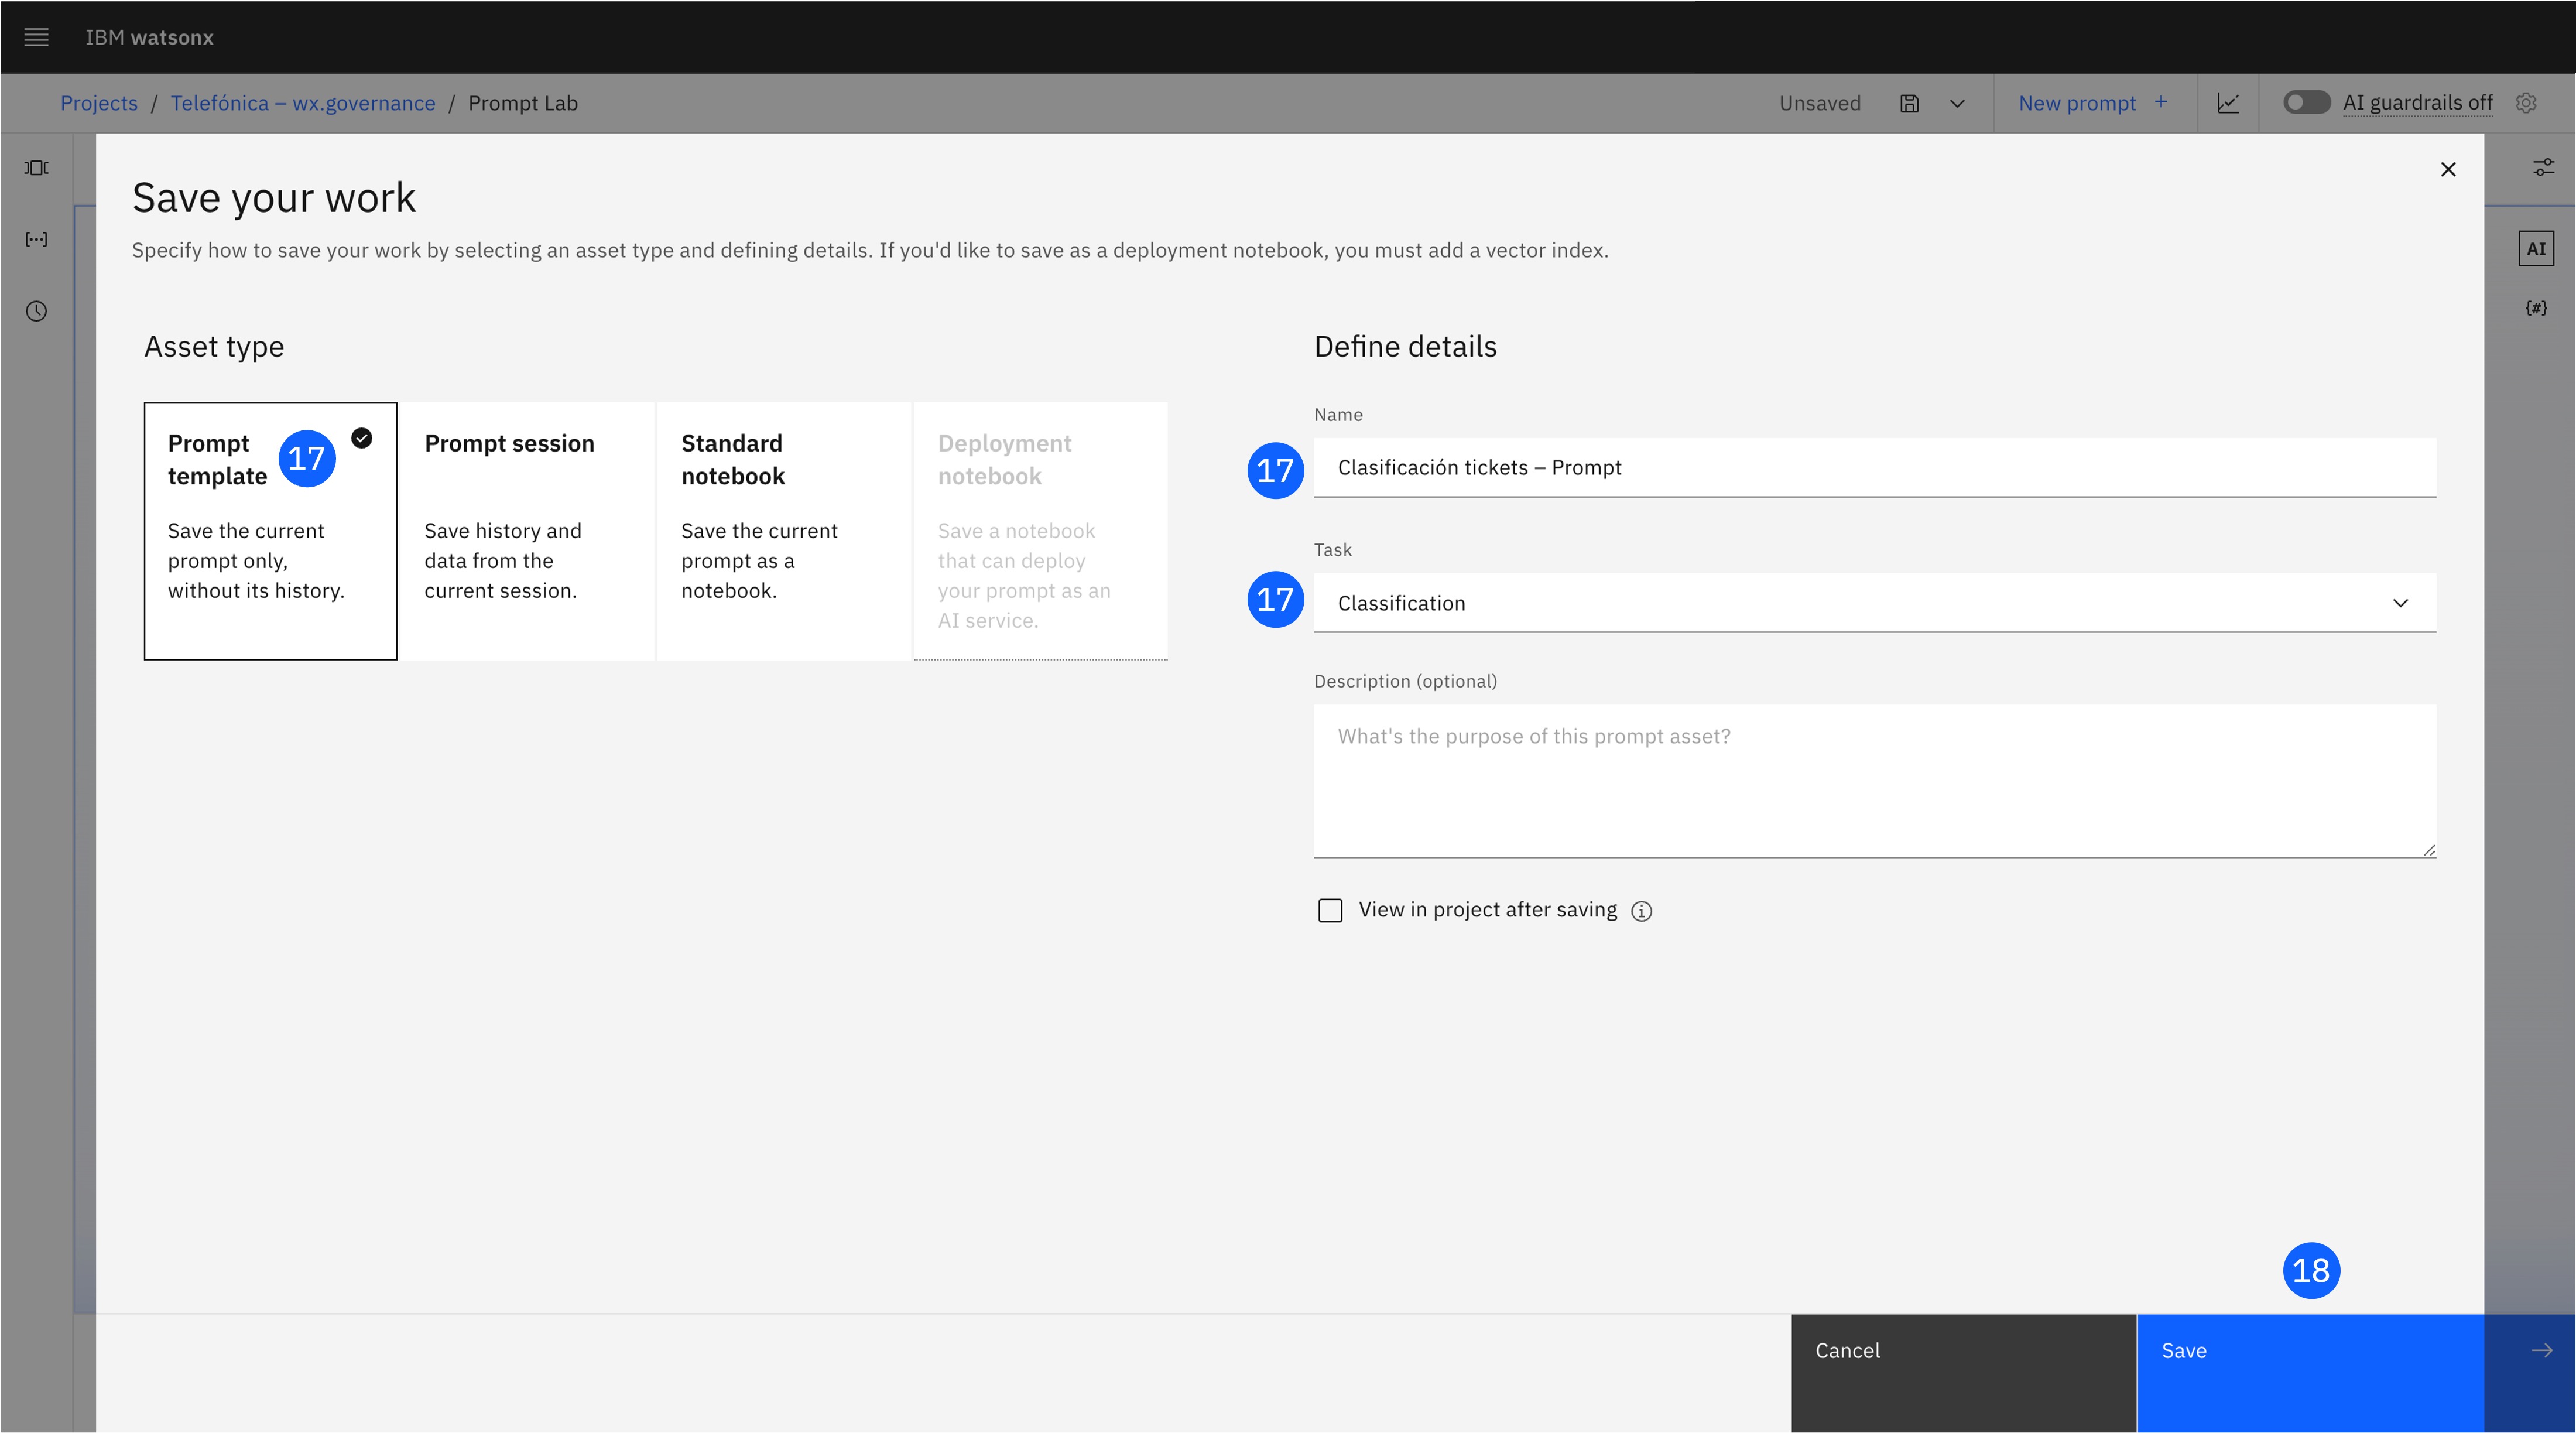The image size is (2576, 1433).
Task: Open sample prompts panel icon
Action: click(x=36, y=167)
